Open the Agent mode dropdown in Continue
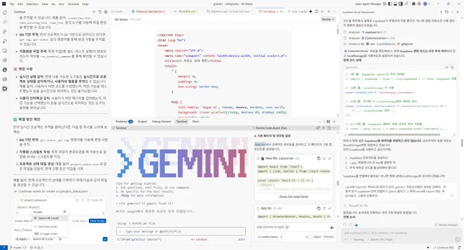 click(22, 239)
